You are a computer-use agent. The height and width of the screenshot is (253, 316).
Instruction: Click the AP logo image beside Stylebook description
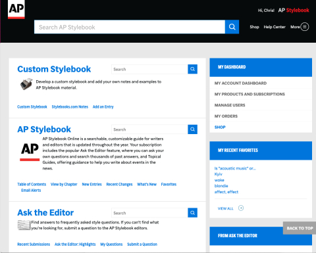click(30, 152)
